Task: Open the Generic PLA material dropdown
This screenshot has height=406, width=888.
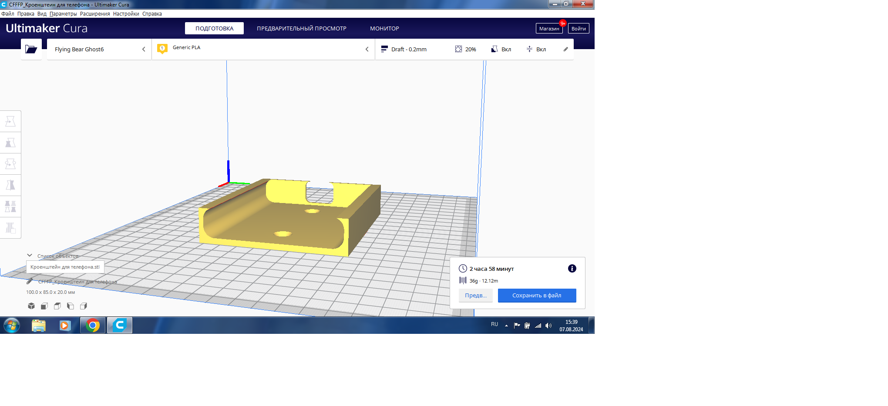Action: [263, 49]
